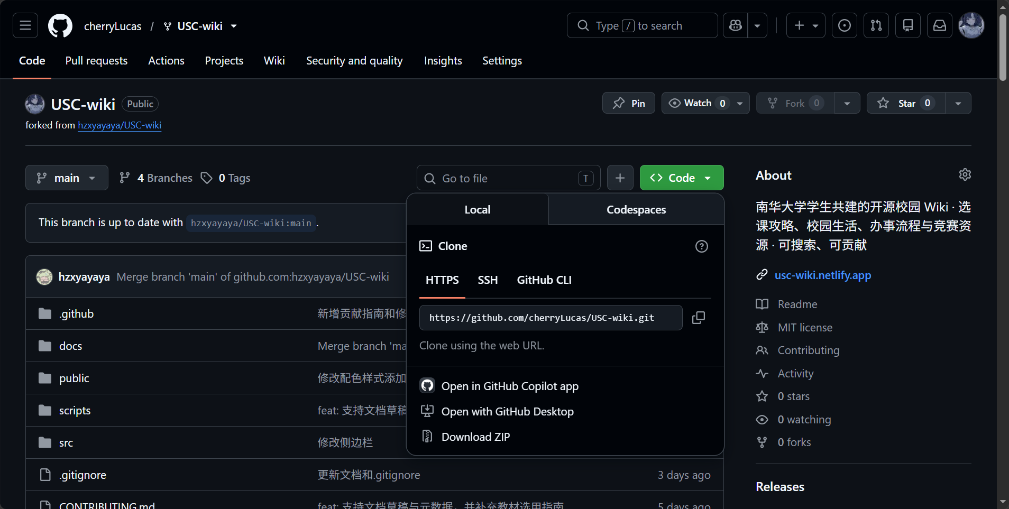The image size is (1009, 509).
Task: Open the Wiki tab
Action: tap(274, 61)
